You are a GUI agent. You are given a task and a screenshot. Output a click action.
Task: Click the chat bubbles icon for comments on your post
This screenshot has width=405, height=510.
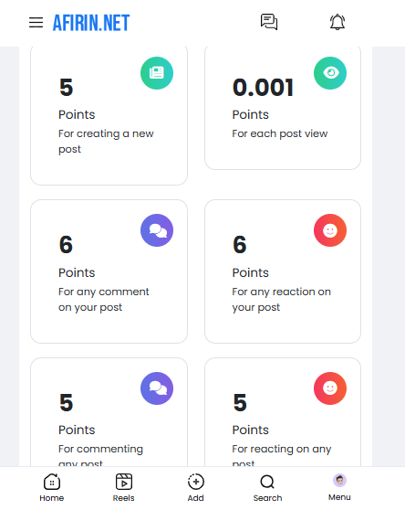click(x=157, y=230)
